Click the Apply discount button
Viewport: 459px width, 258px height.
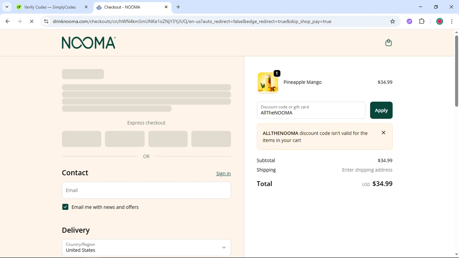pyautogui.click(x=381, y=110)
